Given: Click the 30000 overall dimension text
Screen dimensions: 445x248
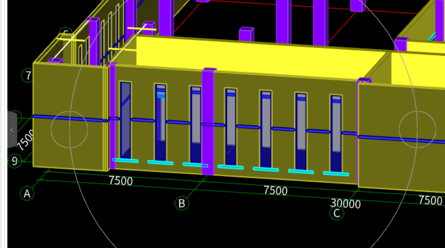Looking at the screenshot, I should coord(345,204).
